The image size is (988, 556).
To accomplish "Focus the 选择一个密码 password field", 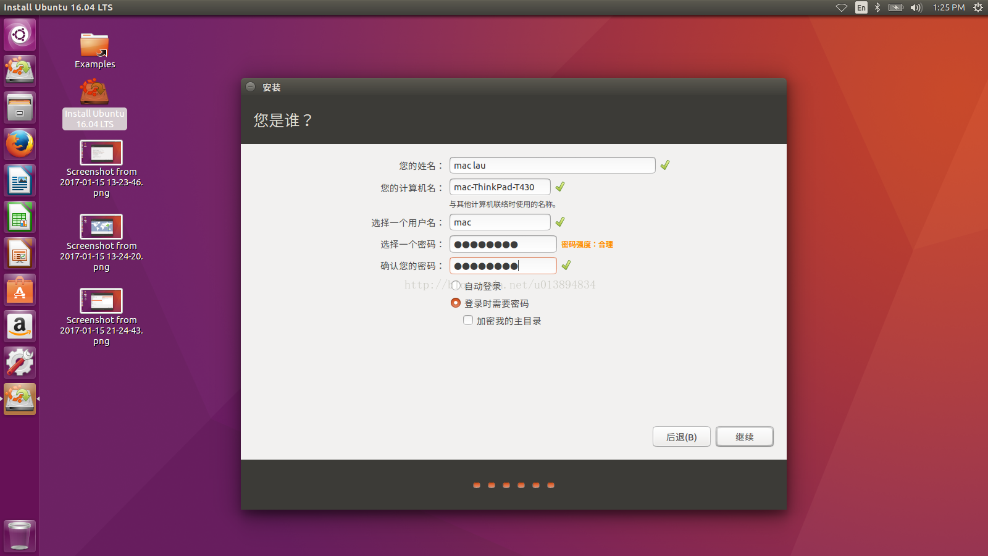I will (503, 244).
